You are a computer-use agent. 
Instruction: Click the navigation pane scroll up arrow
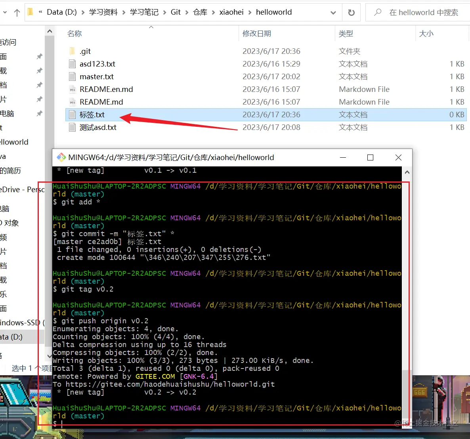50,31
